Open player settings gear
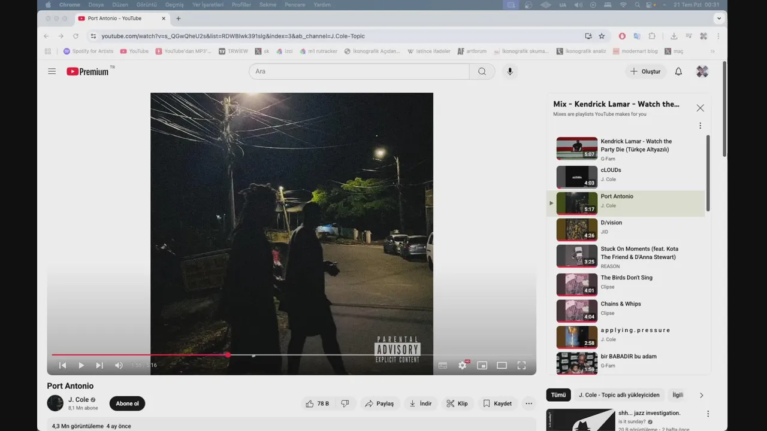The height and width of the screenshot is (431, 767). (463, 365)
